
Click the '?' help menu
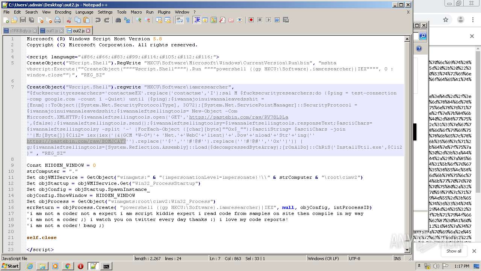194,12
